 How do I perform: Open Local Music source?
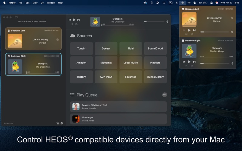click(x=131, y=63)
